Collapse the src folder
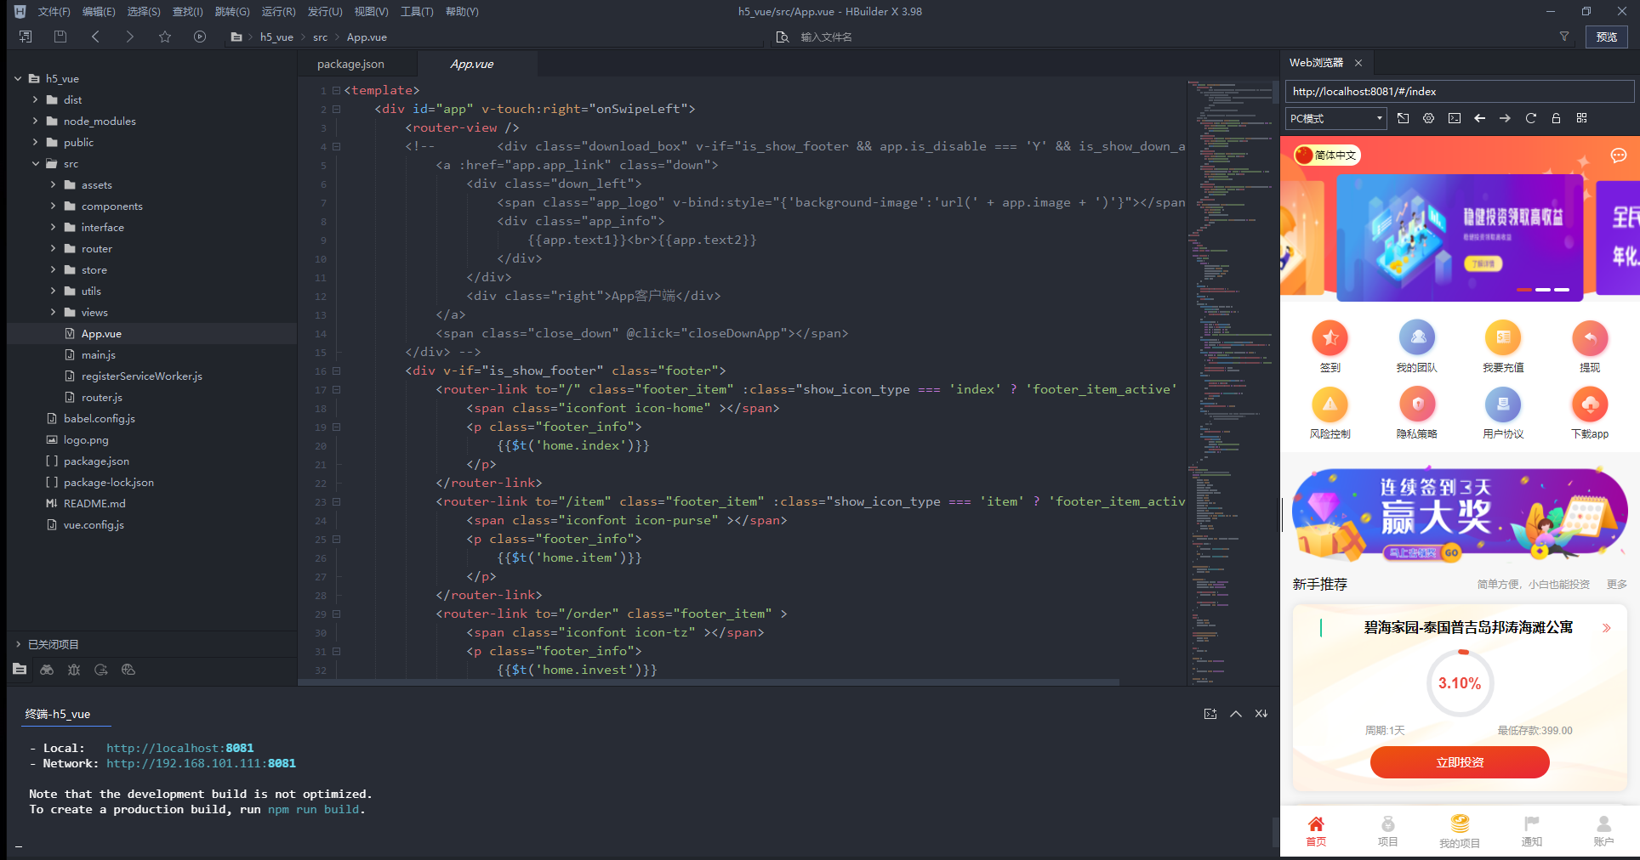This screenshot has height=860, width=1640. click(x=36, y=163)
